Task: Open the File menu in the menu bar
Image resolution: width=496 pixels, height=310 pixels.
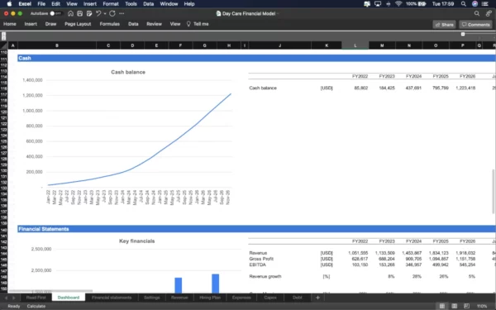Action: [x=41, y=4]
